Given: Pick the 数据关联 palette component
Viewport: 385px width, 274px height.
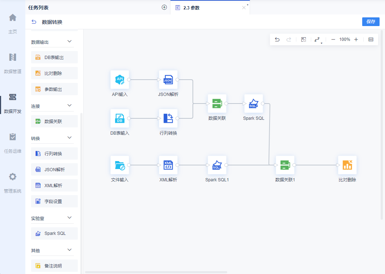Looking at the screenshot, I should tap(54, 121).
